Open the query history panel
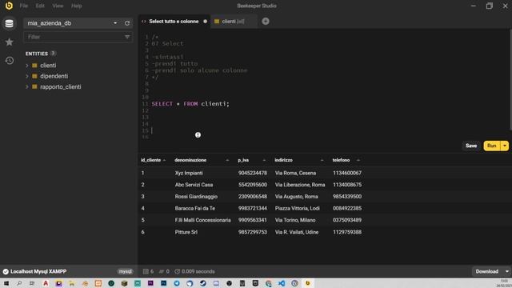The height and width of the screenshot is (288, 512). pos(9,61)
